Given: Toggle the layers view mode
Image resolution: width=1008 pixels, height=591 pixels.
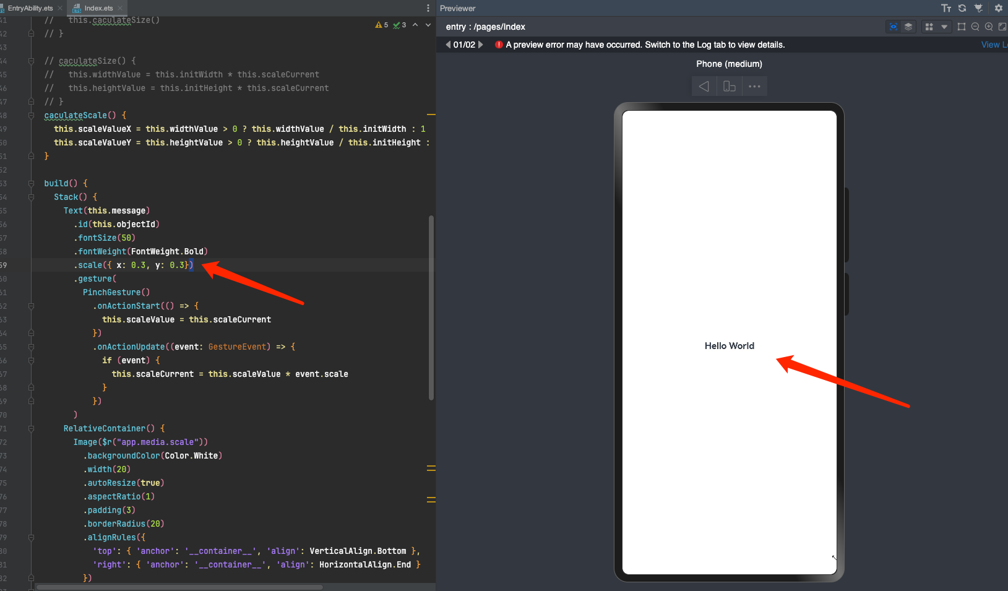Looking at the screenshot, I should point(908,27).
